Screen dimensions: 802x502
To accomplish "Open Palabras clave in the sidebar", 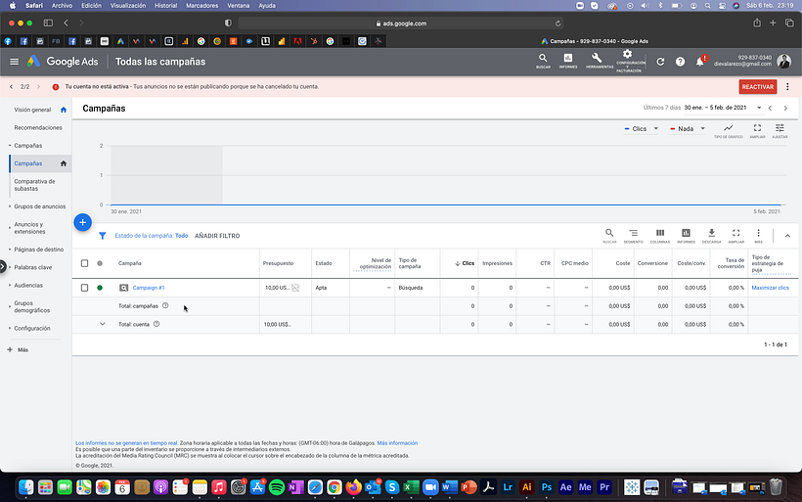I will click(32, 267).
